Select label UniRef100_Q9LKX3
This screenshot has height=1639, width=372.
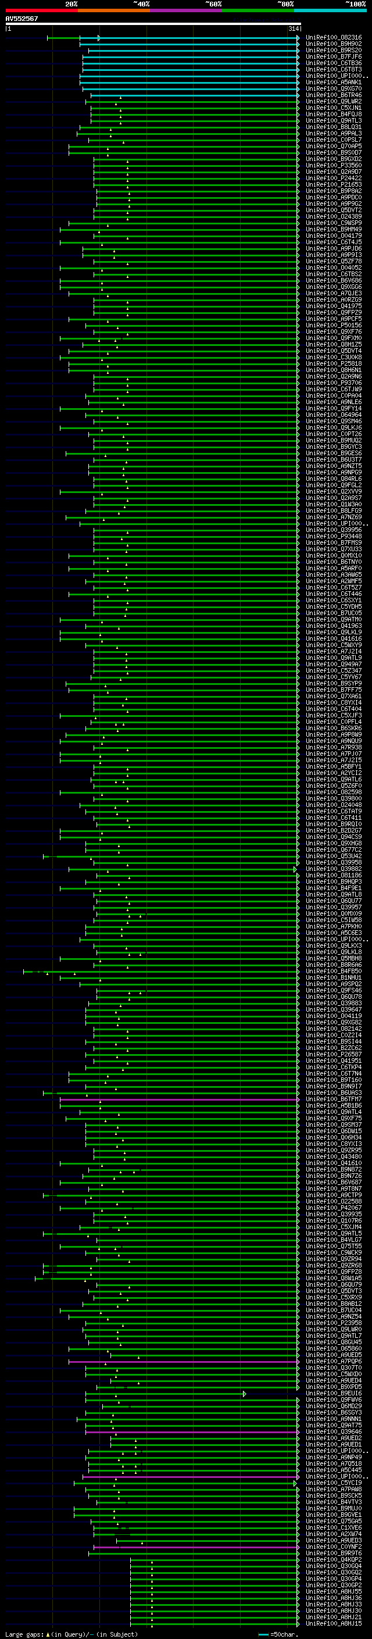pos(334,945)
